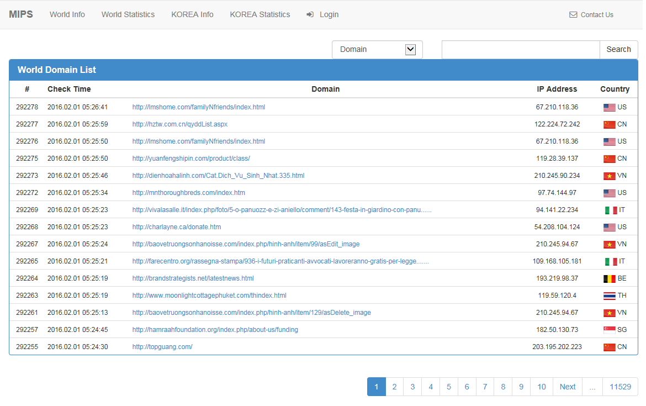Image resolution: width=646 pixels, height=406 pixels.
Task: Click Singapore flag icon in row 292257
Action: point(610,330)
